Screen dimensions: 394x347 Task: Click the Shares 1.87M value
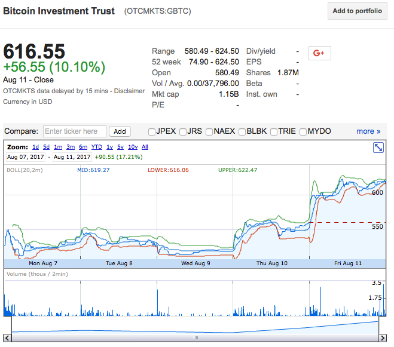(x=288, y=72)
